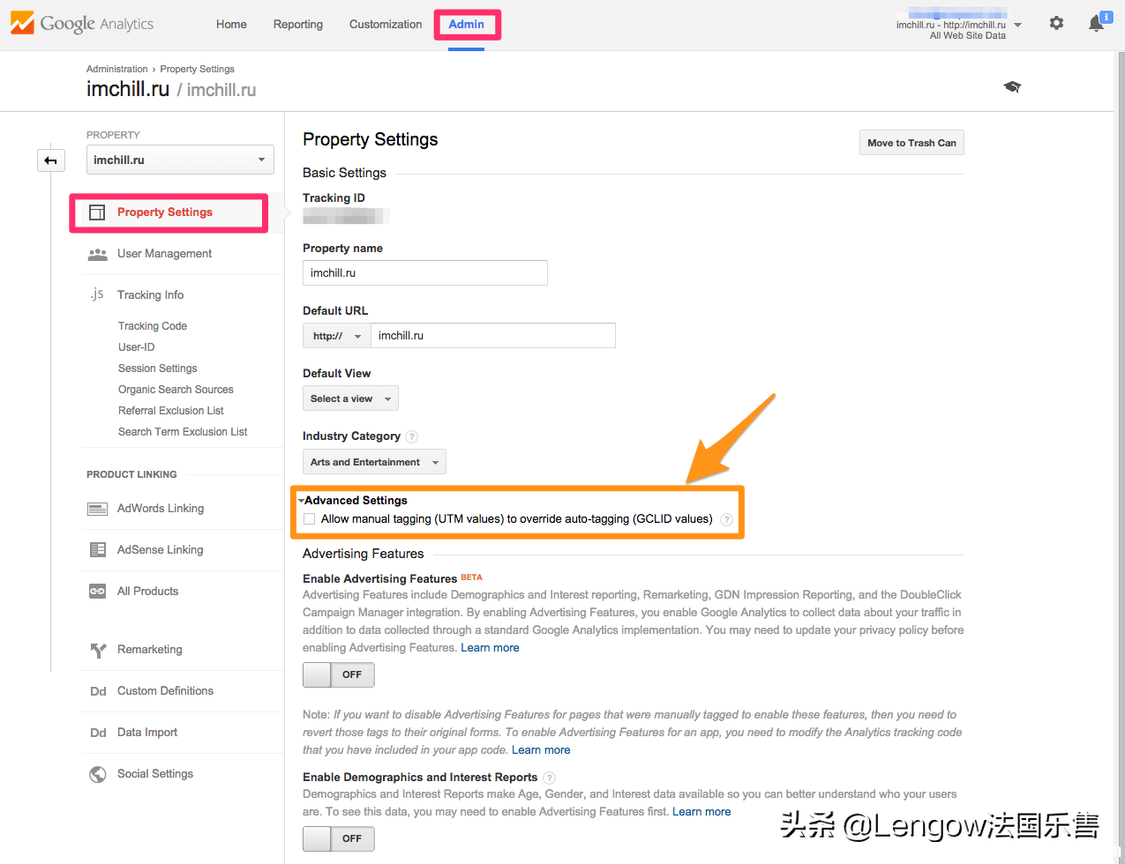Open AdWords Linking
Image resolution: width=1125 pixels, height=864 pixels.
pos(161,509)
